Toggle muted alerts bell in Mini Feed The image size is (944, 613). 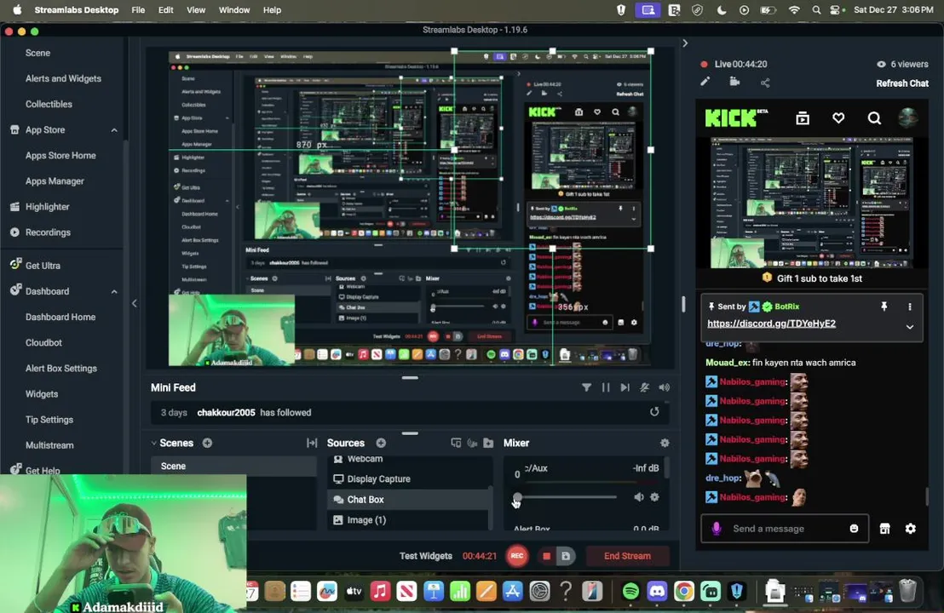644,387
